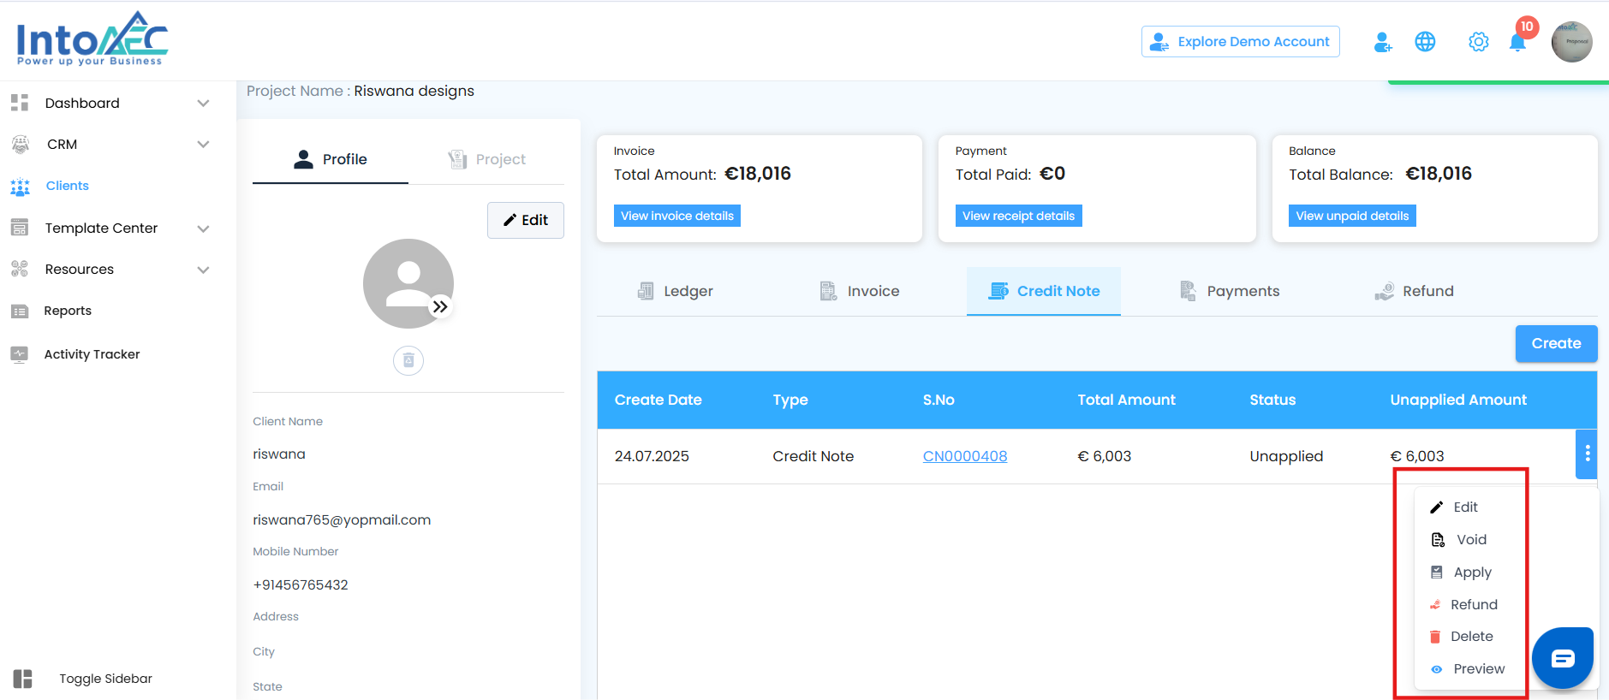
Task: Click the Resources sidebar icon
Action: click(20, 269)
